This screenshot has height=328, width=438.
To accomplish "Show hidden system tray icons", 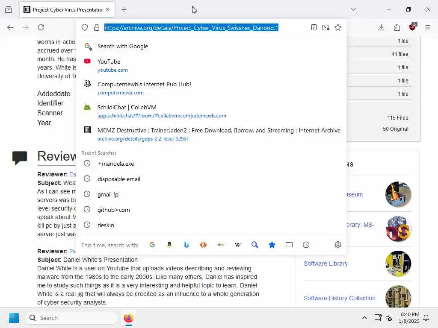I will pyautogui.click(x=364, y=318).
